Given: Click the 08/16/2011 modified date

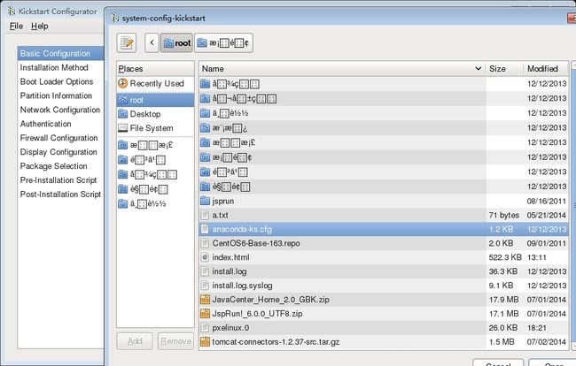Looking at the screenshot, I should [547, 202].
